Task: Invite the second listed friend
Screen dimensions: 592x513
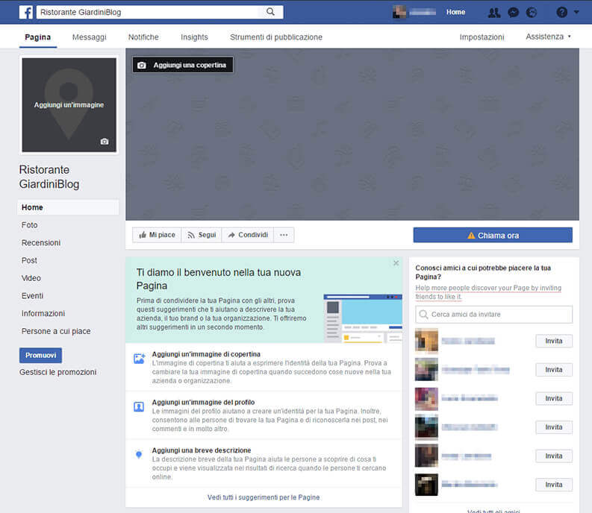Action: [x=554, y=370]
